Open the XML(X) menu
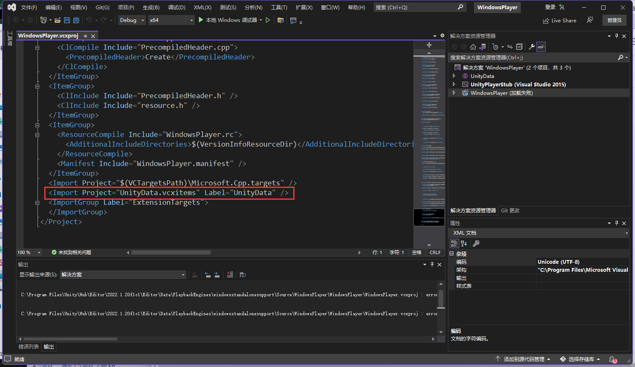 [x=202, y=7]
